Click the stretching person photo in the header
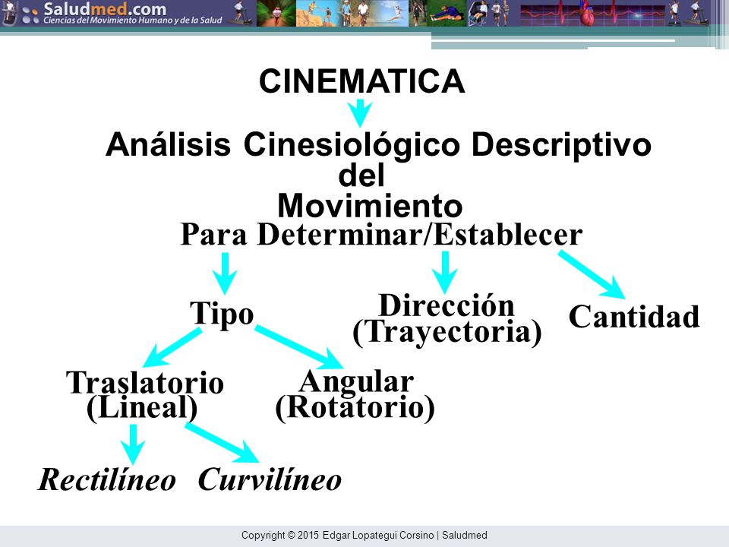This screenshot has width=729, height=547. pyautogui.click(x=446, y=14)
